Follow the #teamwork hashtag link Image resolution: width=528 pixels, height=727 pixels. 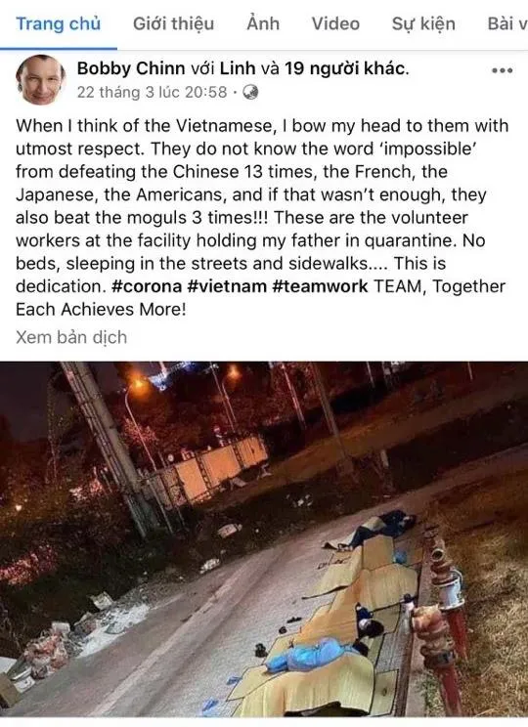[320, 286]
